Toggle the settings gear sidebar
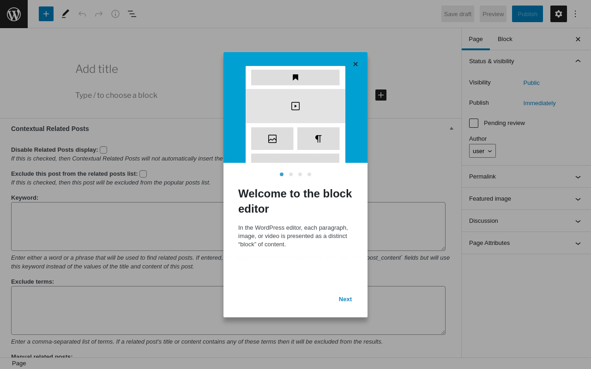 coord(559,14)
